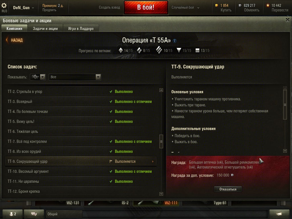Expand the 'Случайный бой' battle mode selector
This screenshot has height=219, width=292.
(185, 7)
